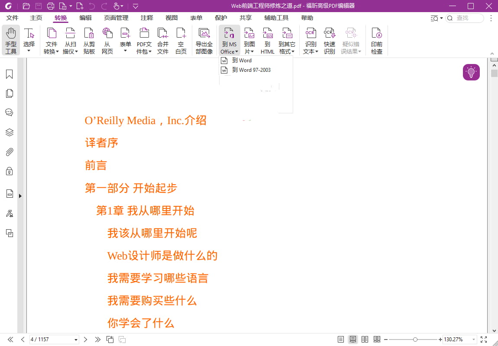The width and height of the screenshot is (498, 346).
Task: Go to the next page arrow
Action: tap(86, 340)
